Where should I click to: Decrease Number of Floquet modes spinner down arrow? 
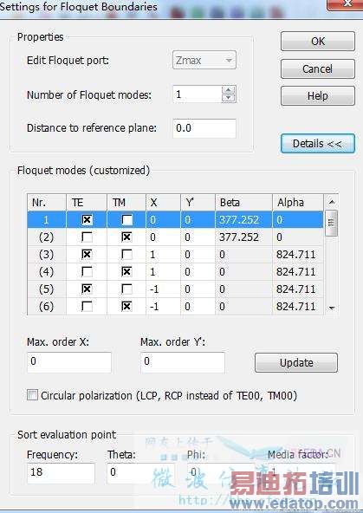pyautogui.click(x=229, y=98)
